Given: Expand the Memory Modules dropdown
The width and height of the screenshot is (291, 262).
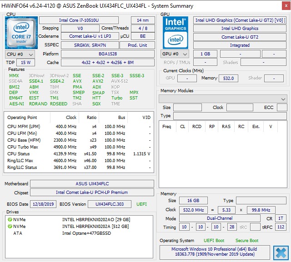Looking at the screenshot, I should 223,99.
